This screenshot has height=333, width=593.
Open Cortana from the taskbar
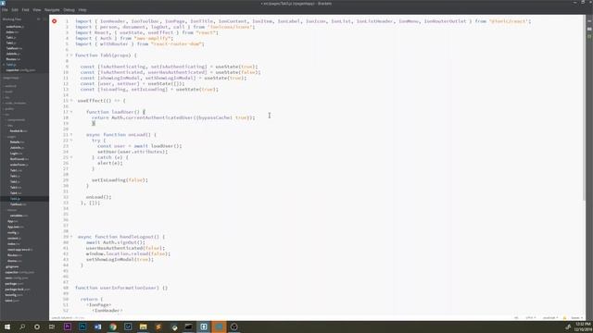tap(37, 327)
